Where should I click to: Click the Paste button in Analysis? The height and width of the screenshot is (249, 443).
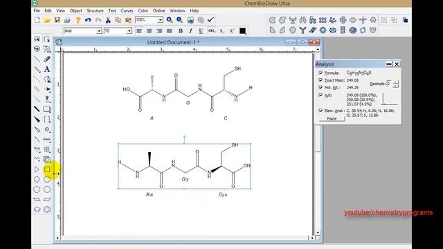[x=332, y=119]
